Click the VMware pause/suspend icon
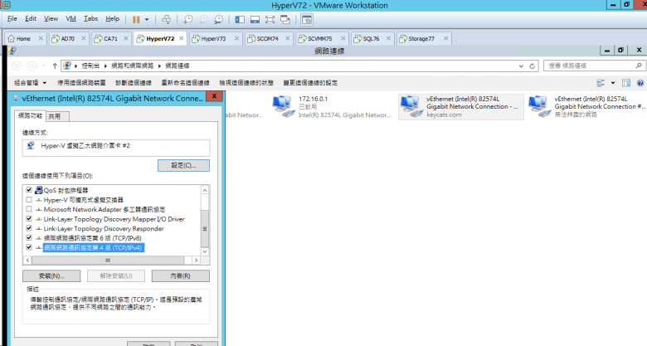The width and height of the screenshot is (647, 346). [136, 18]
